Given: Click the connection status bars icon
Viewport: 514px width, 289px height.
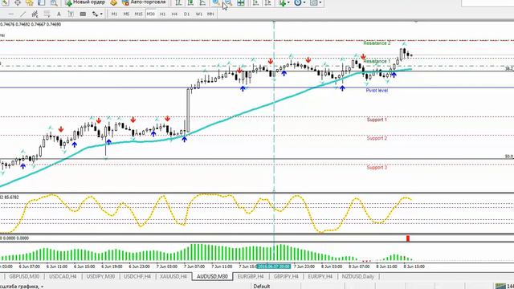Looking at the screenshot, I should pyautogui.click(x=500, y=287).
